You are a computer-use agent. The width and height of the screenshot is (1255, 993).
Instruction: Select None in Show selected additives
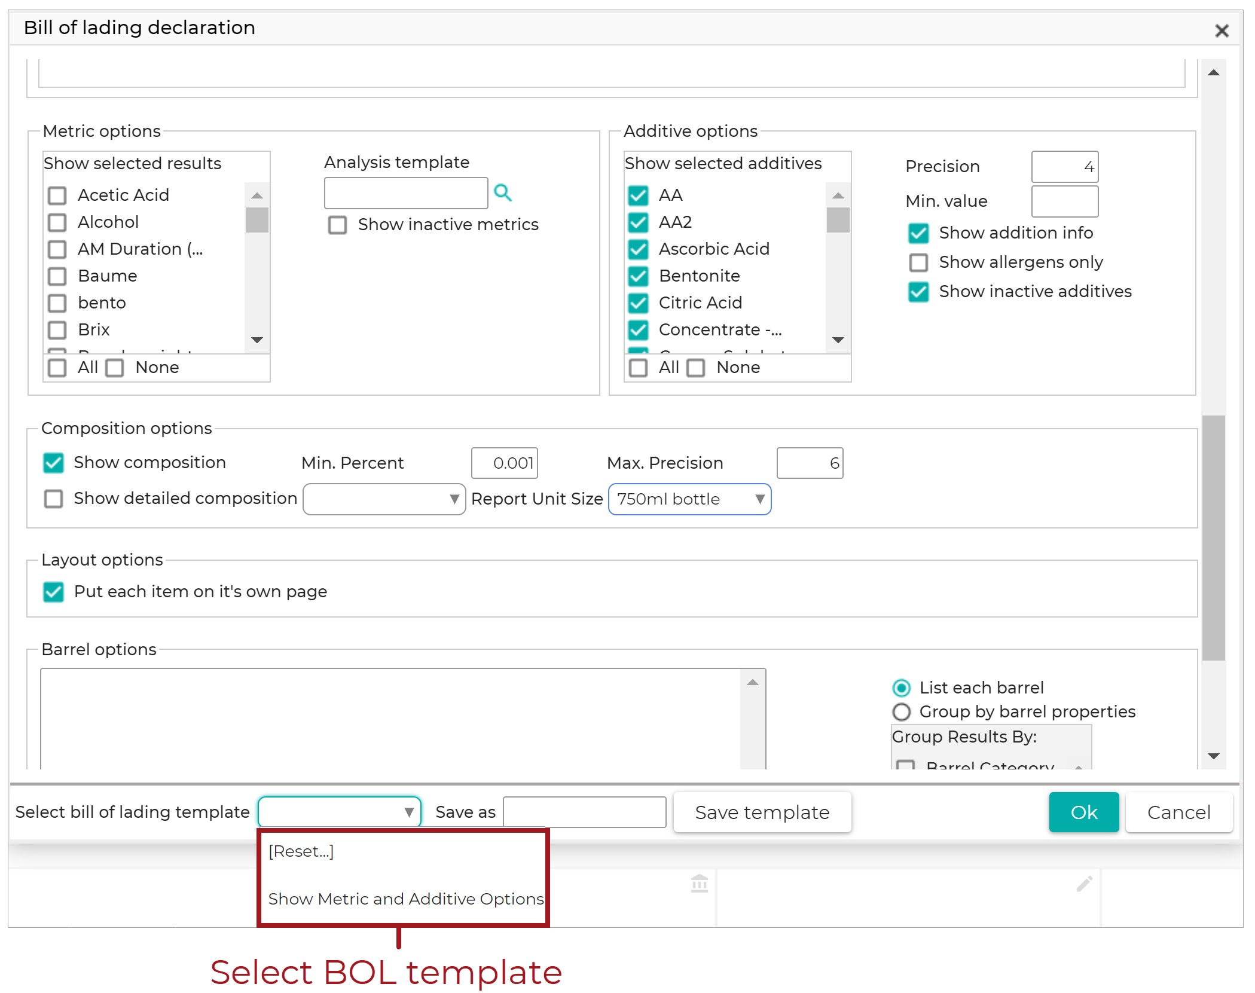[696, 368]
